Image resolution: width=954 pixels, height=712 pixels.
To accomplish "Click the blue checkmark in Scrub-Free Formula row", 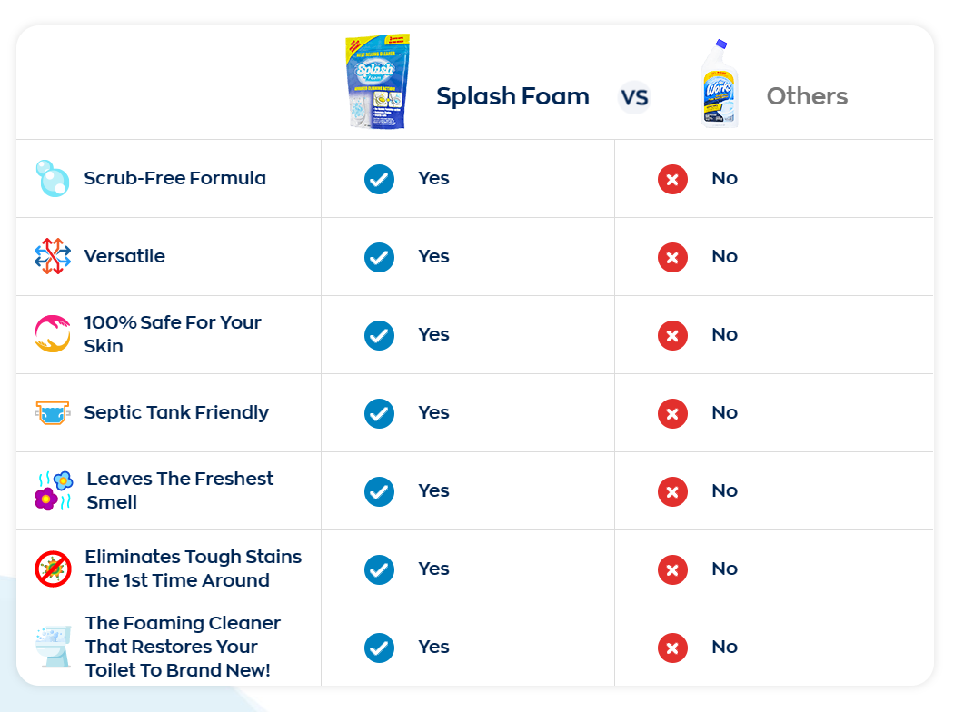I will pyautogui.click(x=379, y=179).
